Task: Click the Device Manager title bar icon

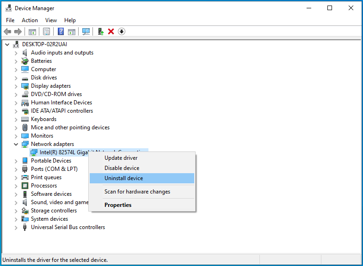Action: point(9,8)
